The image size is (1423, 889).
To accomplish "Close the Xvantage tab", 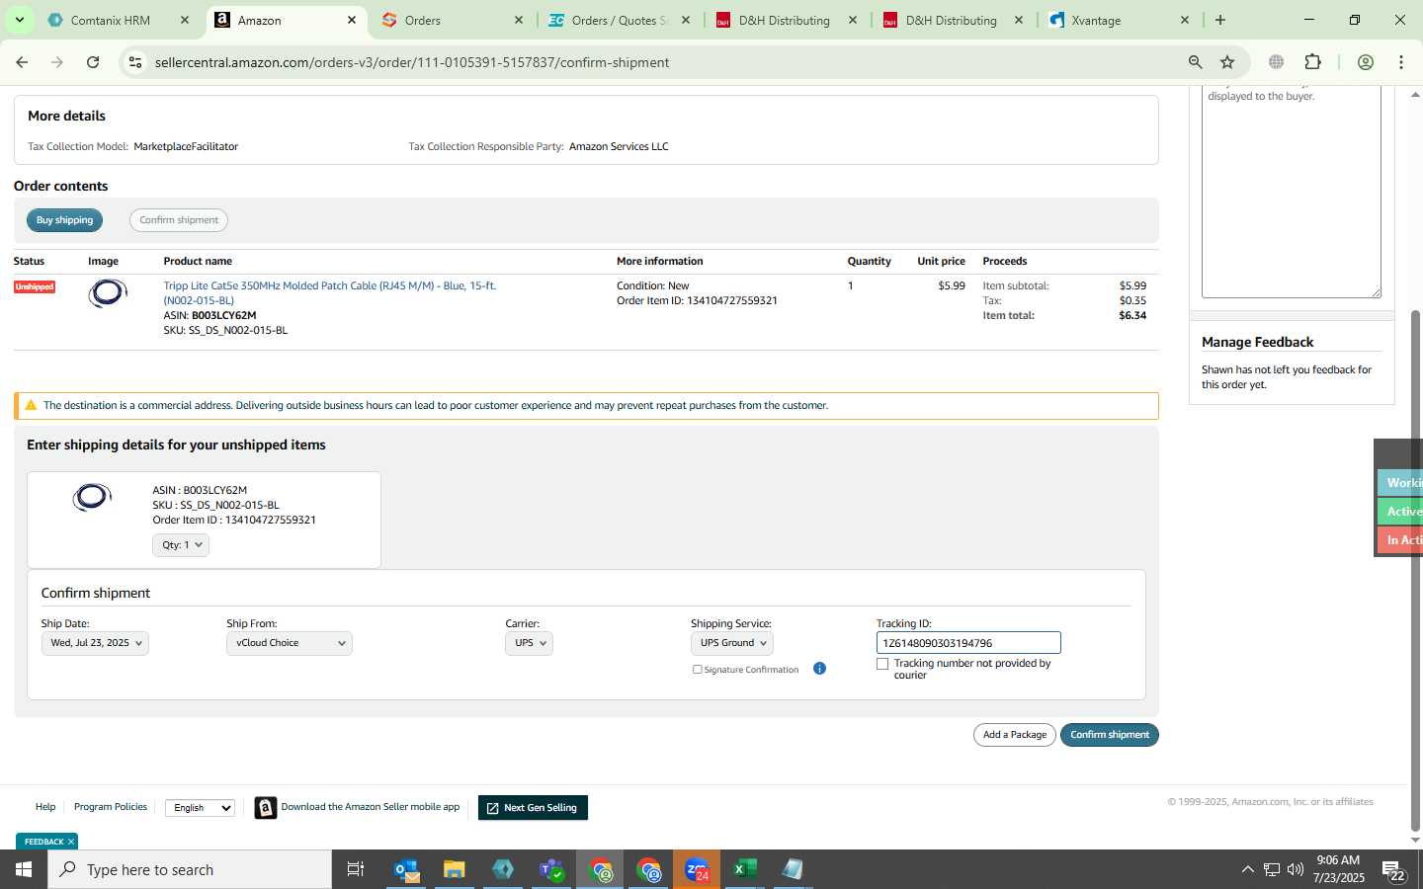I will click(1185, 20).
